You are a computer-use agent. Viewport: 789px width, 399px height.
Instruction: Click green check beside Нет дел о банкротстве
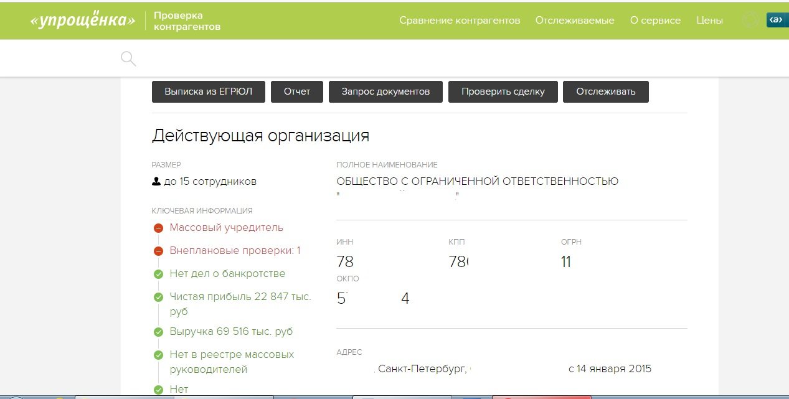[x=158, y=275]
